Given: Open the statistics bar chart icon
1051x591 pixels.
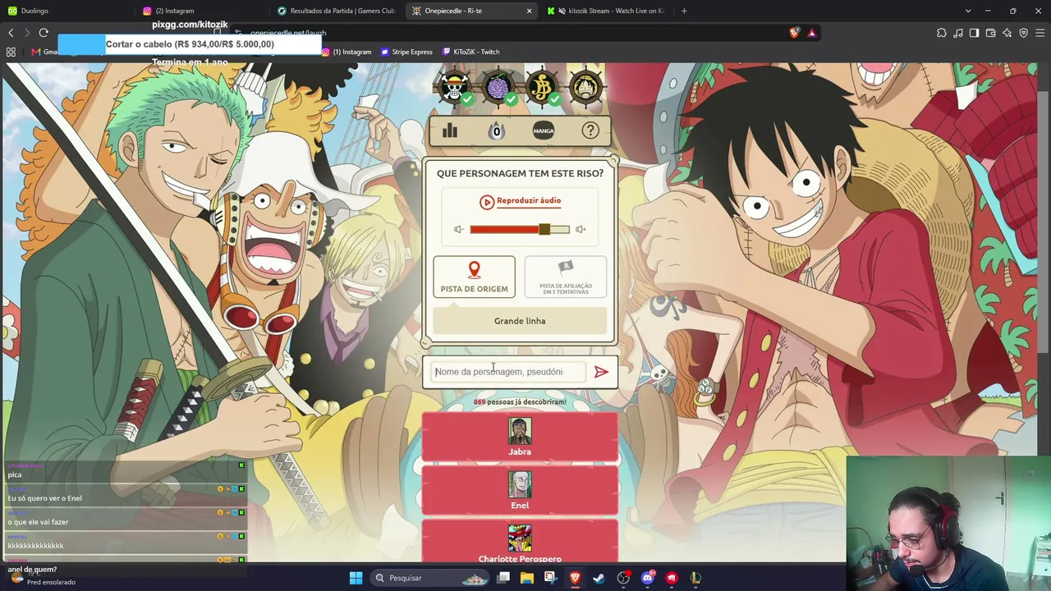Looking at the screenshot, I should click(450, 131).
